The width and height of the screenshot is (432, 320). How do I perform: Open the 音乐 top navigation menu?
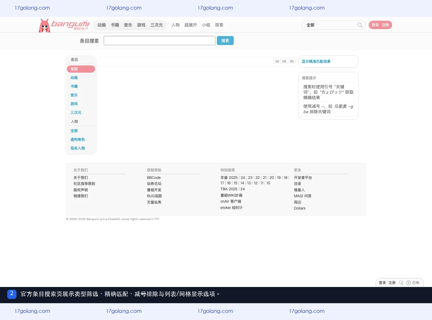pyautogui.click(x=128, y=25)
